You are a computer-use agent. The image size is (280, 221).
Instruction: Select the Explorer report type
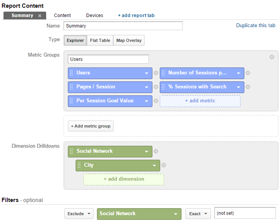[x=75, y=40]
